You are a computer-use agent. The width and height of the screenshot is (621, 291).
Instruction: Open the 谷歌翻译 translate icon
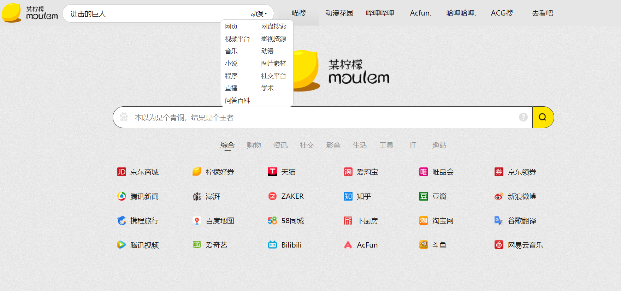point(499,221)
